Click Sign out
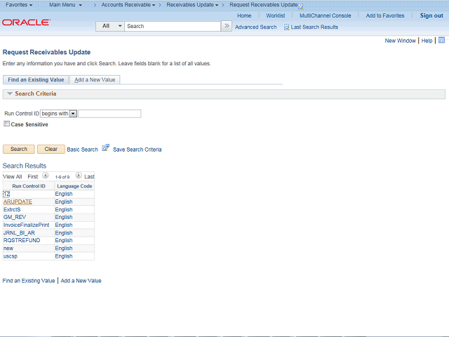The height and width of the screenshot is (337, 449). coord(431,15)
